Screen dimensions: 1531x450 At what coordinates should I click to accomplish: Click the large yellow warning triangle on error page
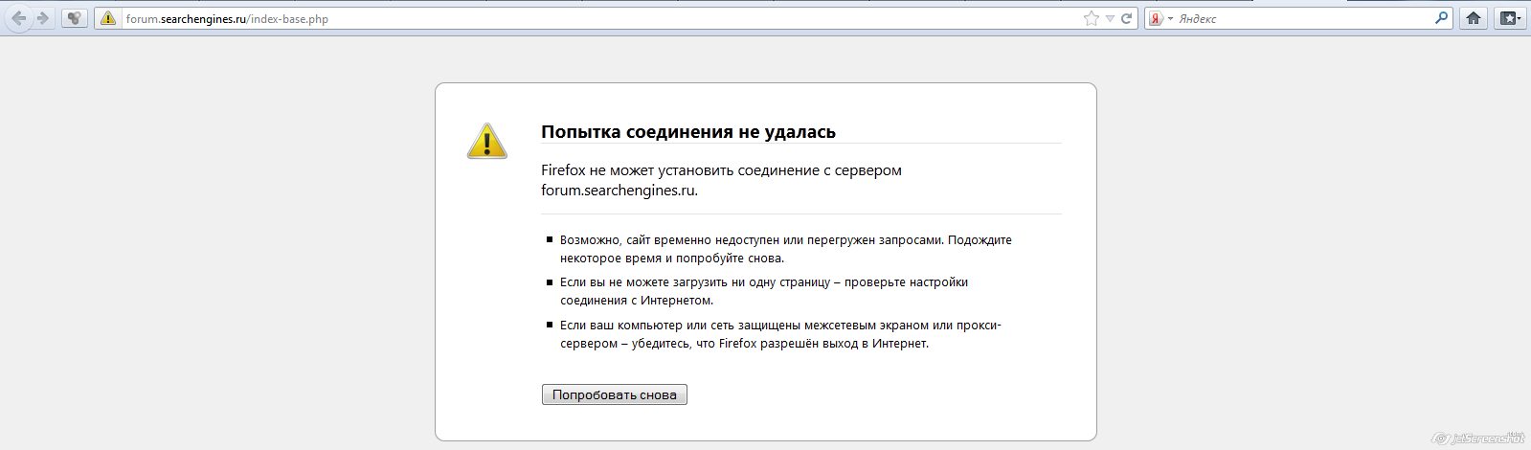coord(486,141)
